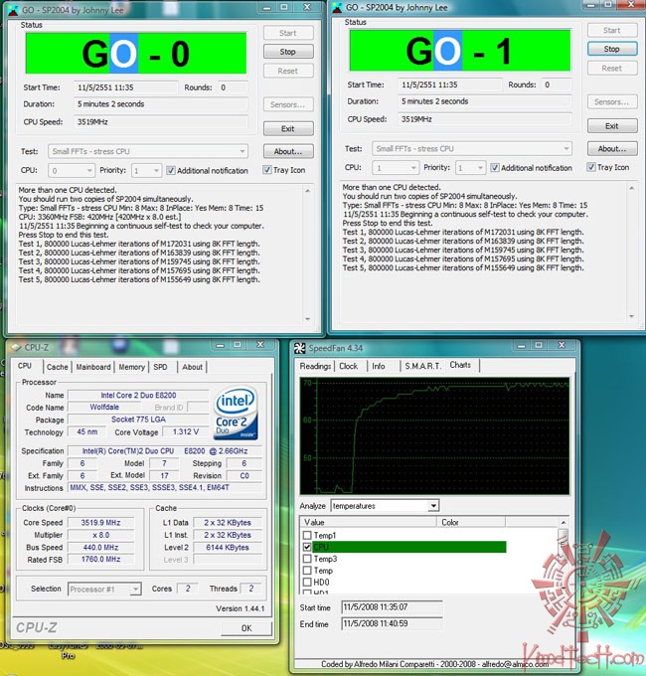Check Temp in SpeedFan chart list
This screenshot has height=676, width=646.
tap(307, 571)
